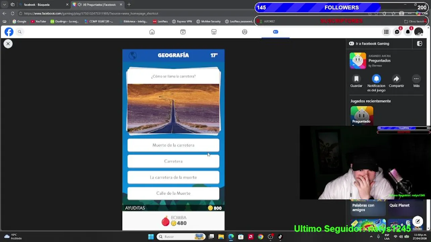Screen dimensions: 431x242
Task: Open the Facebook search magnifier
Action: click(19, 32)
